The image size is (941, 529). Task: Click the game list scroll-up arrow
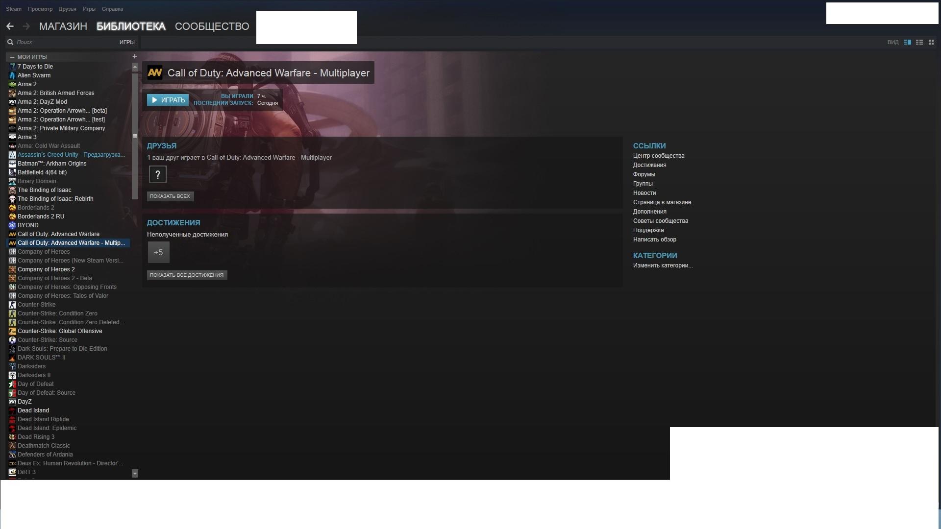pos(135,67)
